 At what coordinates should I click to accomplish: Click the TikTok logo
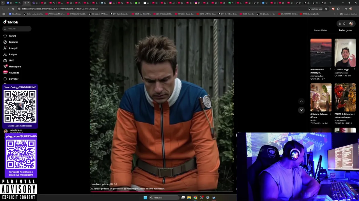tap(11, 22)
